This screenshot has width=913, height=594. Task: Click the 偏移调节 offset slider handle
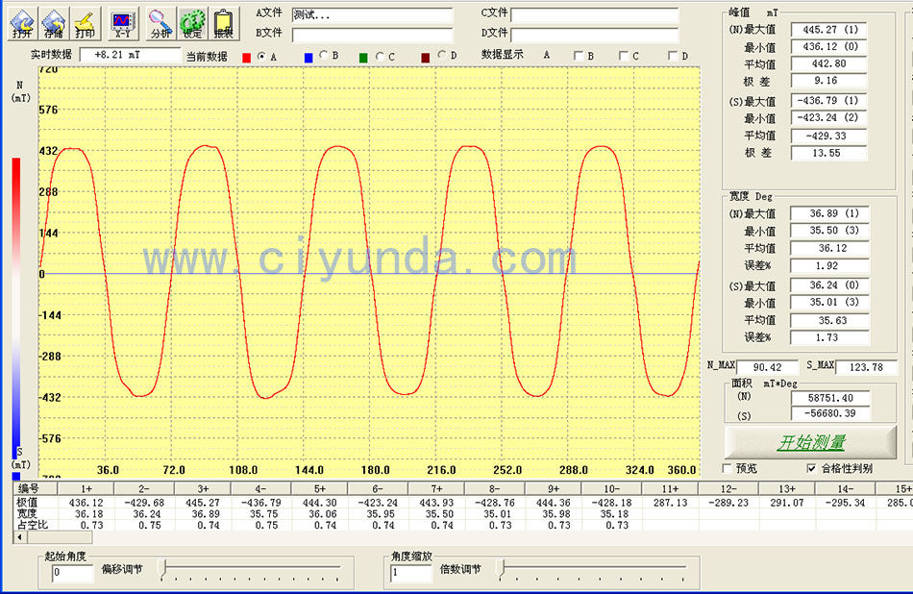point(161,569)
